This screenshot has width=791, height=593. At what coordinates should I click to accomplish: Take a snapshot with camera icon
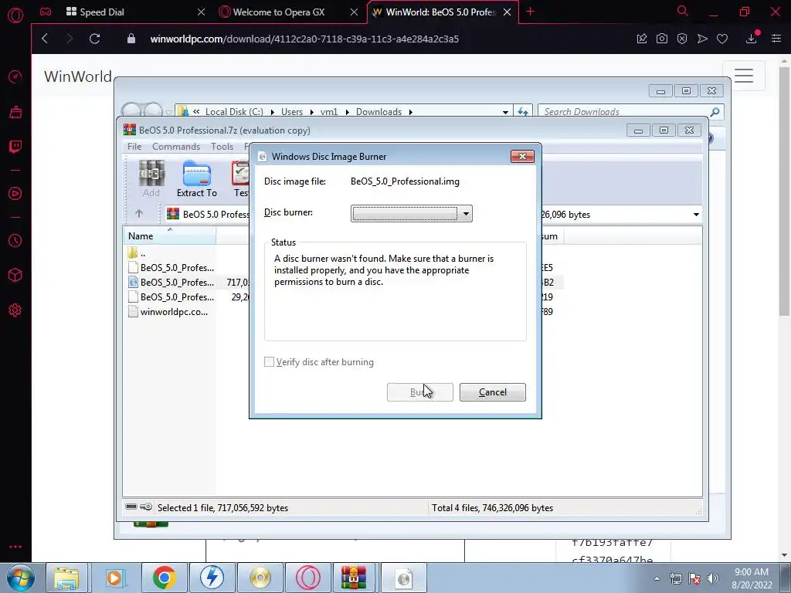coord(662,39)
